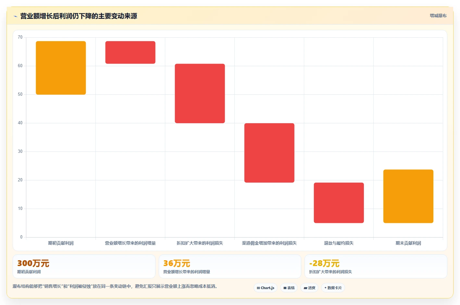460x305 pixels.
Task: Click the y-axis value 30
Action: tap(20, 152)
